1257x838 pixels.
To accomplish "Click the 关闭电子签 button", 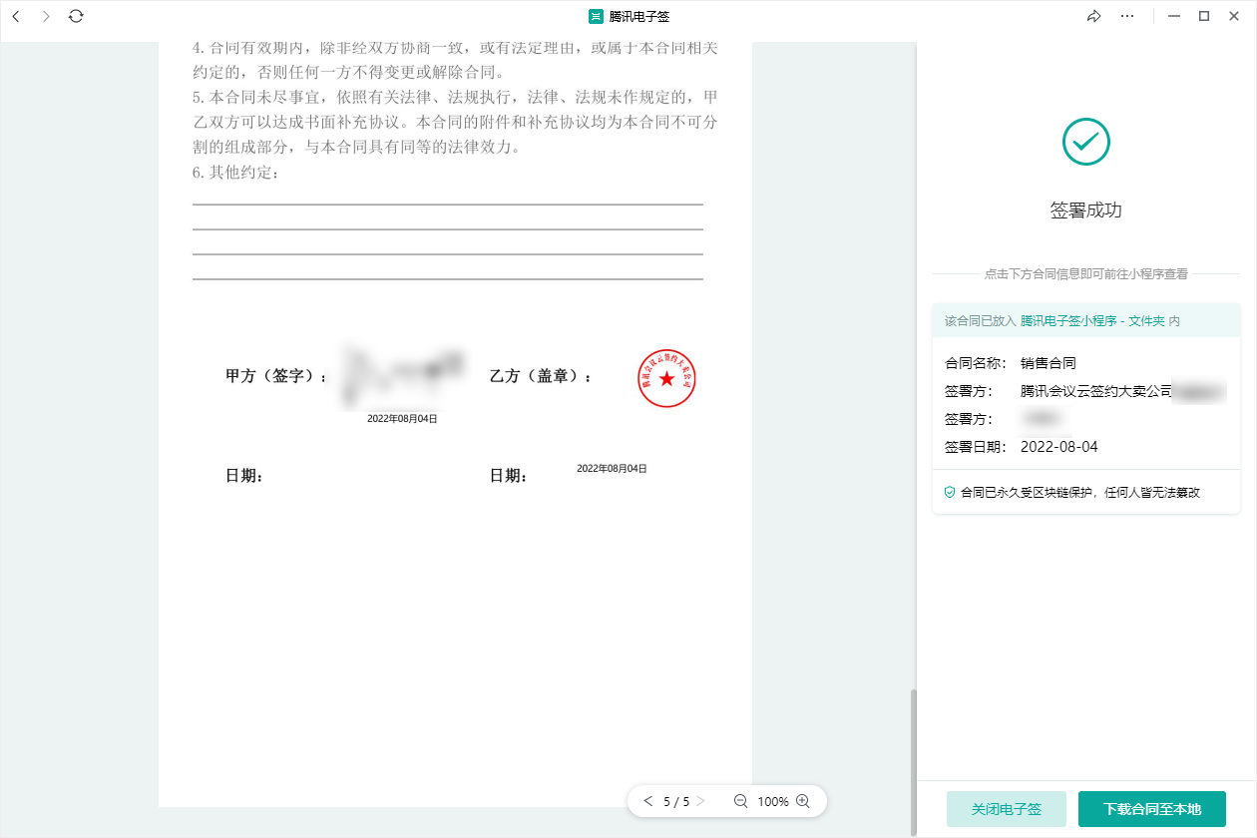I will [1006, 809].
